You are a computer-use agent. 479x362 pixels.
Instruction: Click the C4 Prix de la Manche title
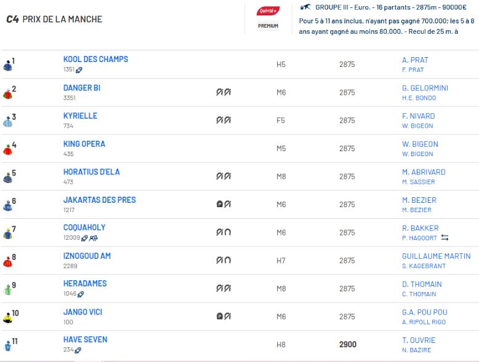tap(54, 19)
